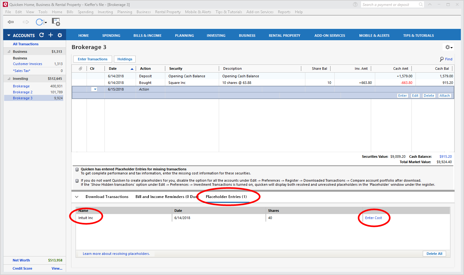The width and height of the screenshot is (464, 275).
Task: Switch to the Download Transactions tab
Action: [x=107, y=197]
